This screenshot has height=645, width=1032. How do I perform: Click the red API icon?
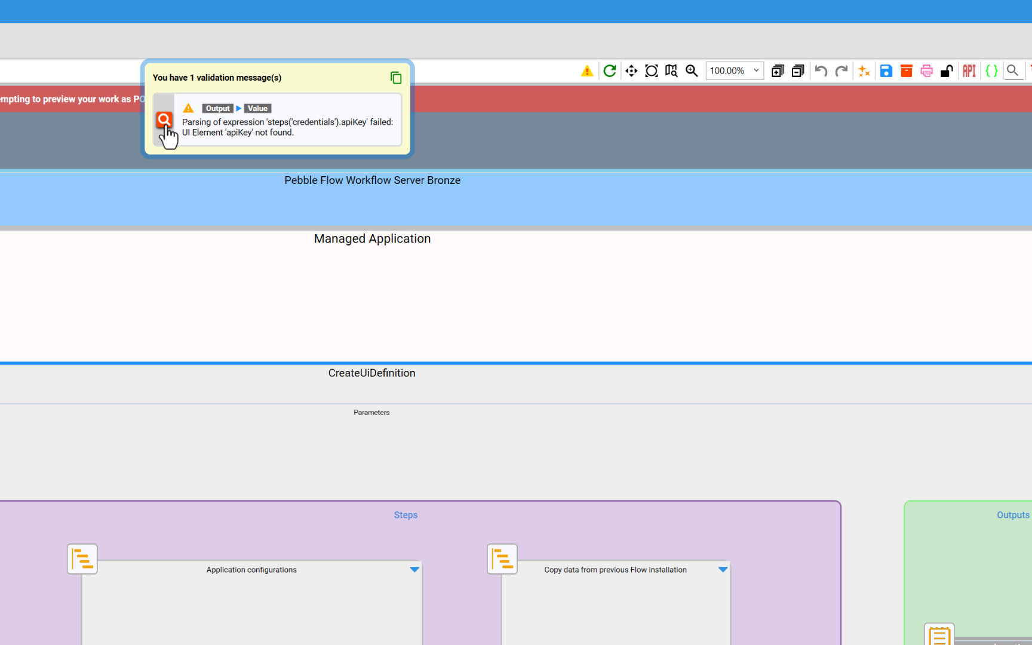point(969,71)
